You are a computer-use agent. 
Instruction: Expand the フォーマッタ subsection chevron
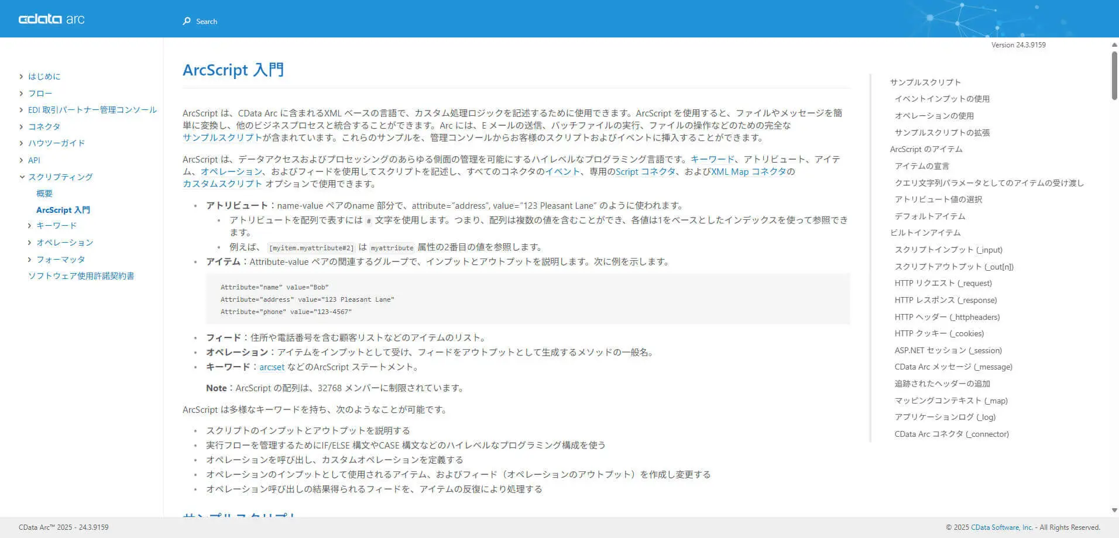point(30,259)
